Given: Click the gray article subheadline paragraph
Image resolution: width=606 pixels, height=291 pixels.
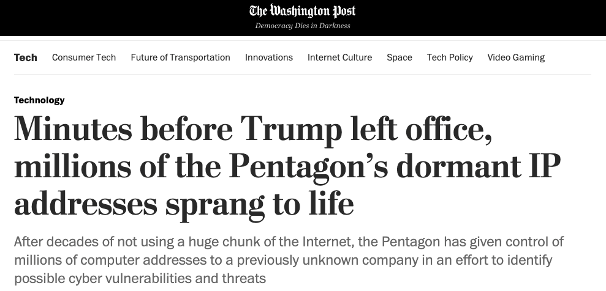Looking at the screenshot, I should pos(289,260).
